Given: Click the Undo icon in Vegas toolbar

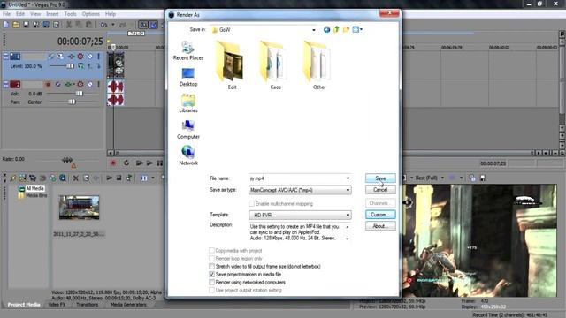Looking at the screenshot, I should (x=103, y=25).
